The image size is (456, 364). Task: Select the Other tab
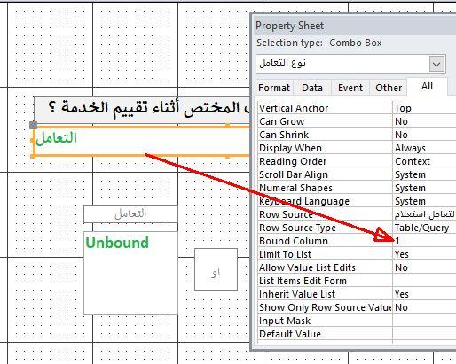(389, 88)
